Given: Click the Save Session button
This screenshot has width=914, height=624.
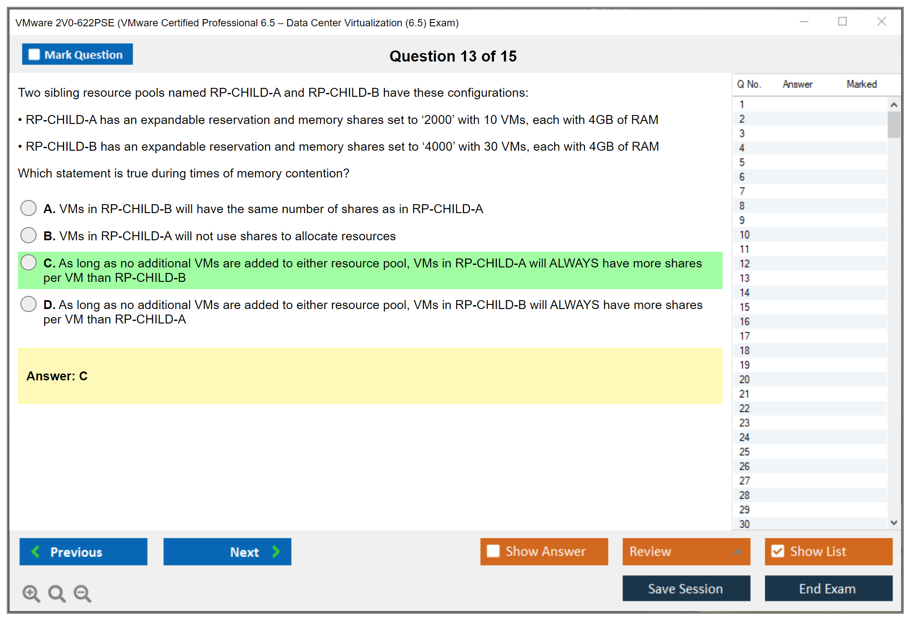Looking at the screenshot, I should click(686, 588).
